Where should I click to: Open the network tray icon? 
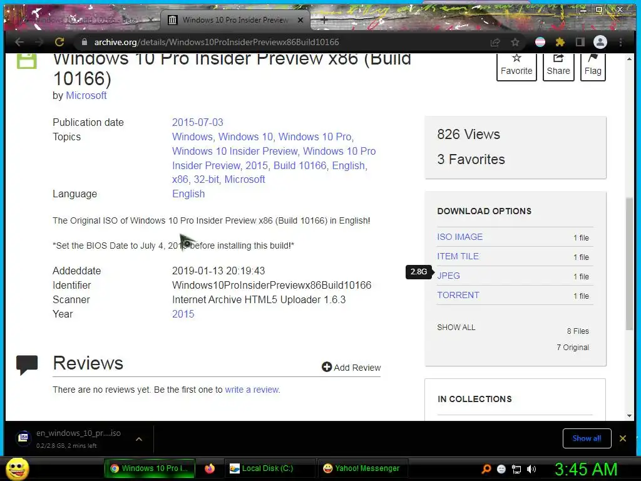pyautogui.click(x=516, y=469)
